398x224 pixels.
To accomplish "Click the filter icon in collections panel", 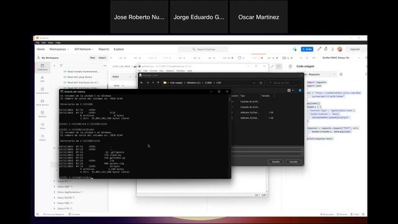I will (61, 66).
